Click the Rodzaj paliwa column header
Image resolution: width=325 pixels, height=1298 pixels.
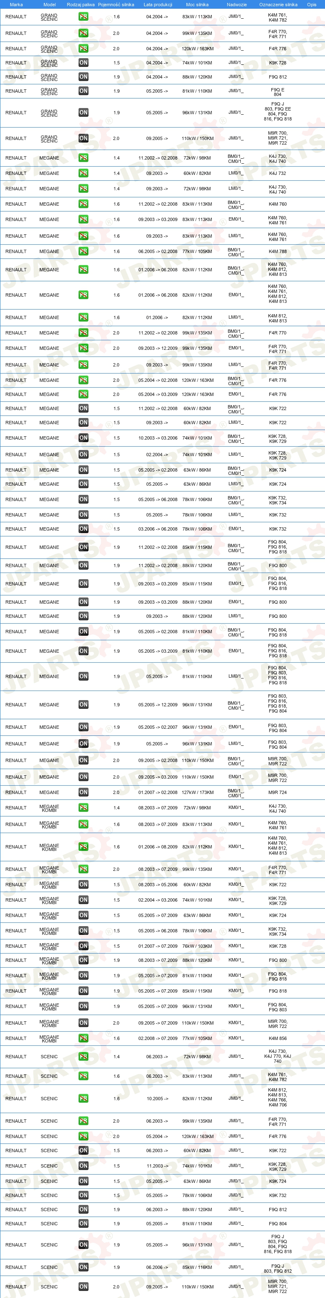pyautogui.click(x=81, y=5)
